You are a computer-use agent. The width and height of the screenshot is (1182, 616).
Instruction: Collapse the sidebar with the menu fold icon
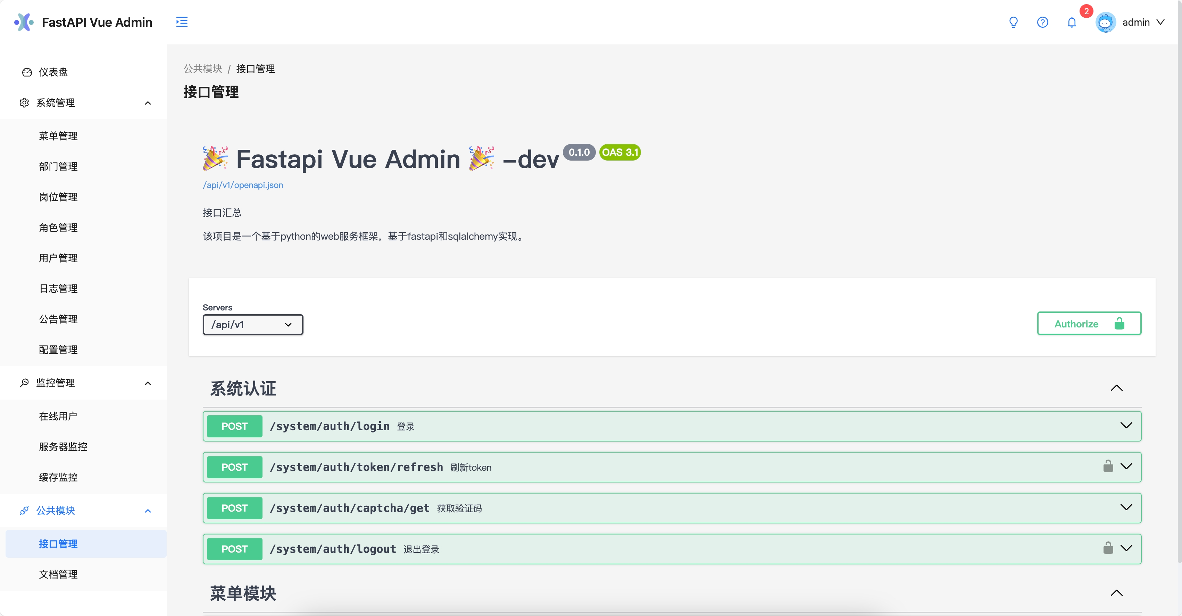[x=182, y=22]
